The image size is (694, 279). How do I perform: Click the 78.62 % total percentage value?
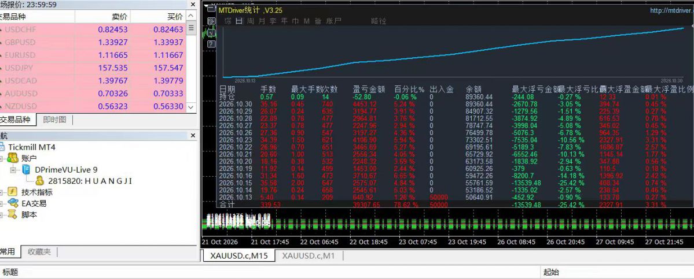(405, 205)
